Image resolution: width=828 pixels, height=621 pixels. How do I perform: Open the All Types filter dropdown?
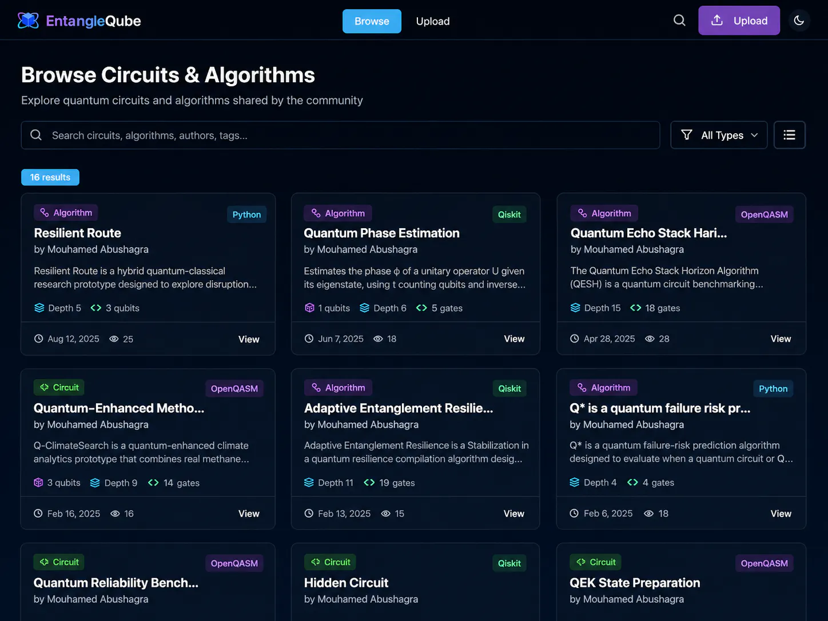(719, 135)
